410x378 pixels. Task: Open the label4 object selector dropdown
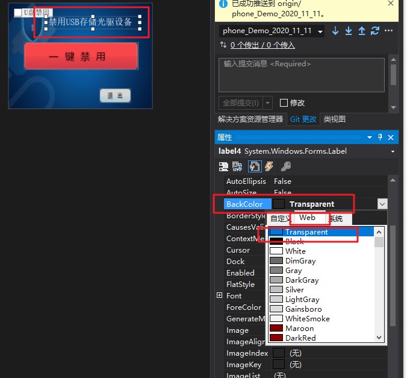click(393, 151)
